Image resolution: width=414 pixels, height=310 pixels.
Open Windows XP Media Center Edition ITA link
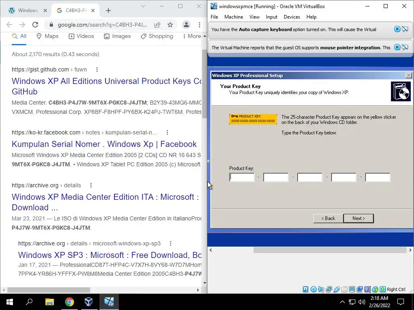click(105, 202)
